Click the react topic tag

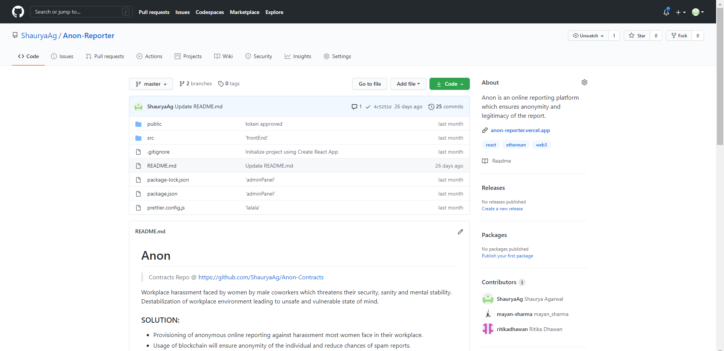(x=491, y=145)
